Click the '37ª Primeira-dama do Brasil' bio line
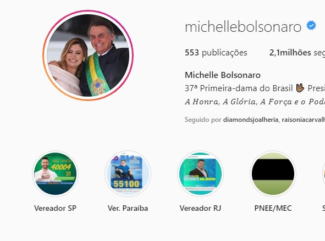The height and width of the screenshot is (241, 325). pyautogui.click(x=239, y=88)
